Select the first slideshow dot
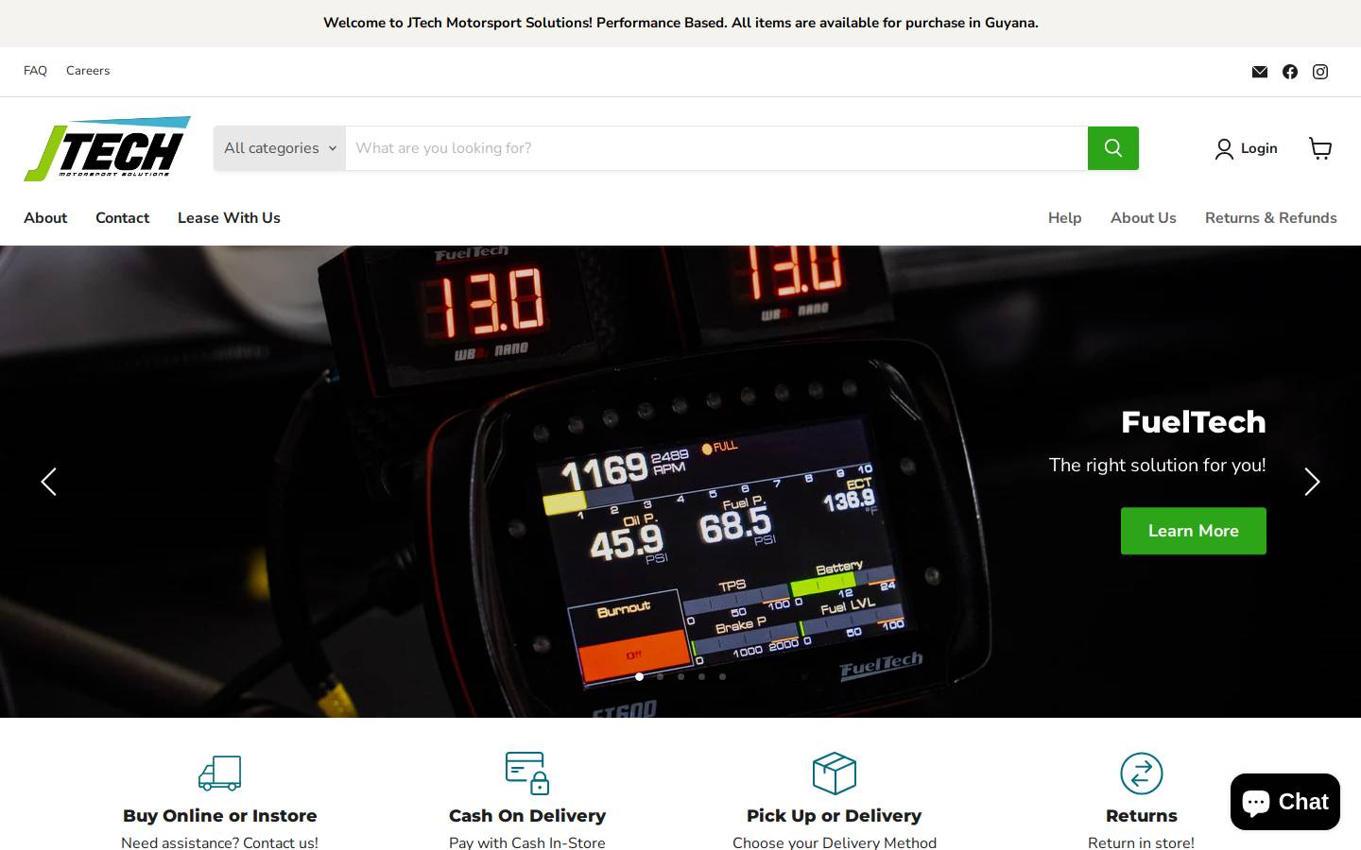Screen dimensions: 1361x850 (x=639, y=676)
